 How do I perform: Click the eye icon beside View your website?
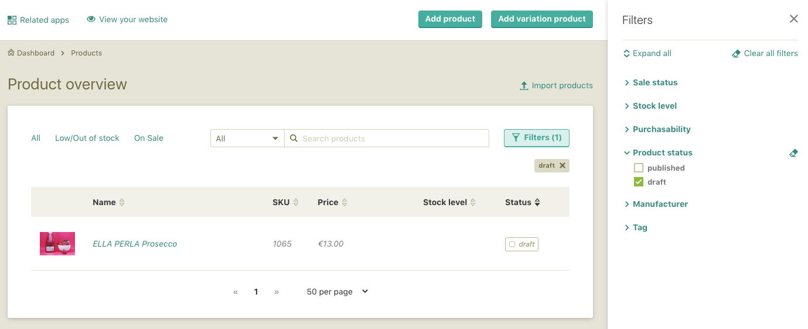[x=91, y=19]
